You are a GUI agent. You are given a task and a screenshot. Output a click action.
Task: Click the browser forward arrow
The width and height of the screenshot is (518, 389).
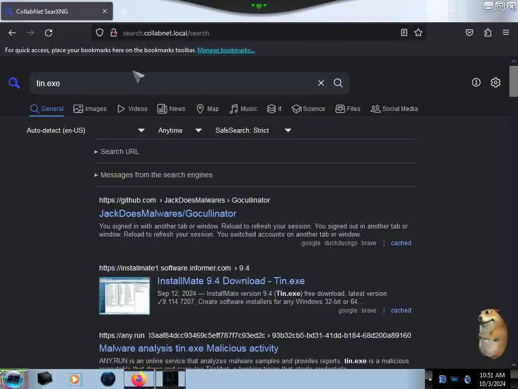(x=30, y=33)
